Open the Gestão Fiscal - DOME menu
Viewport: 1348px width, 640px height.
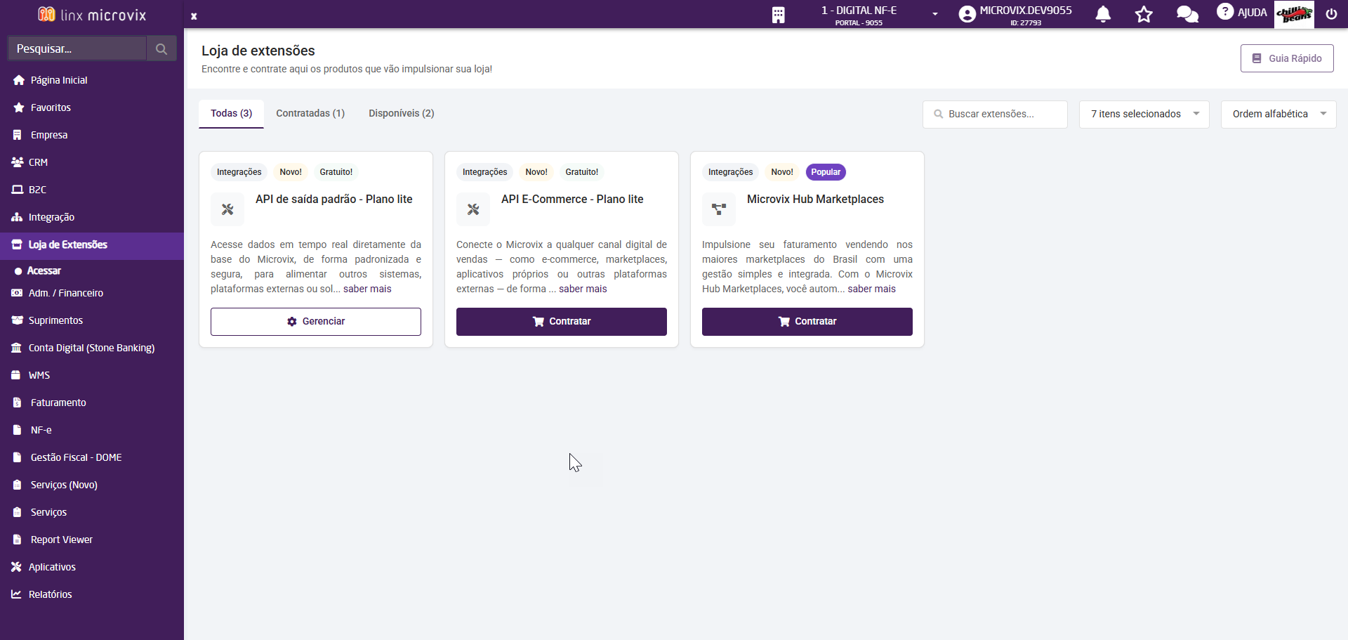(x=92, y=457)
